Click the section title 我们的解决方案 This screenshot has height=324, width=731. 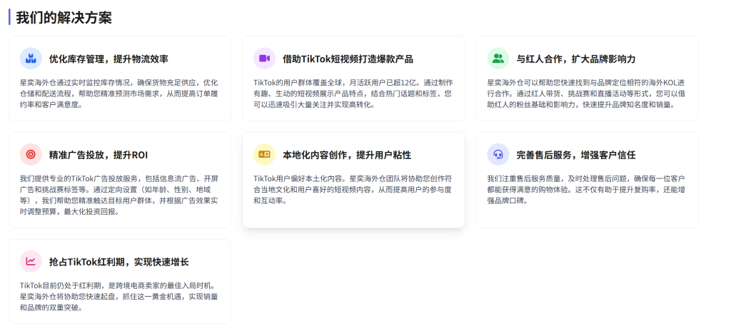pos(64,18)
